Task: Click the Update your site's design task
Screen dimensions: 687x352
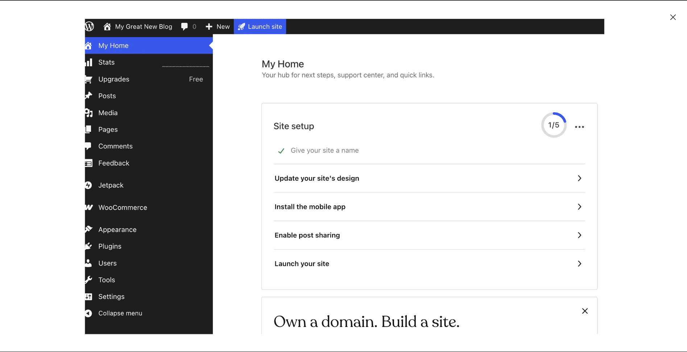Action: (430, 178)
